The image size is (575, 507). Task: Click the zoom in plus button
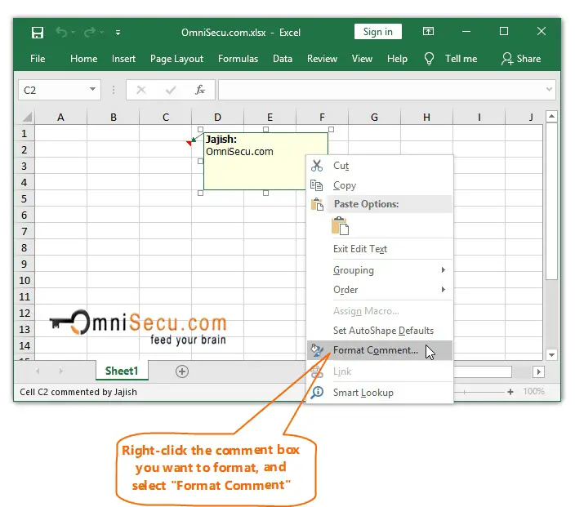tap(510, 392)
